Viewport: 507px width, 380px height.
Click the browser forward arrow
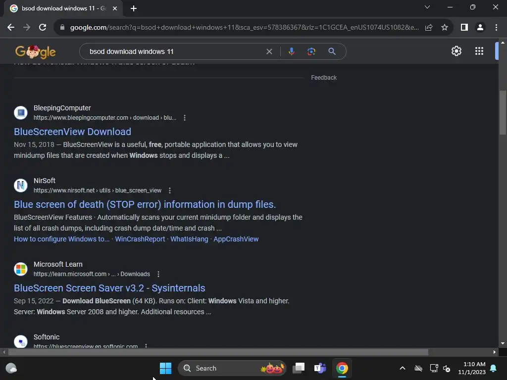tap(27, 28)
